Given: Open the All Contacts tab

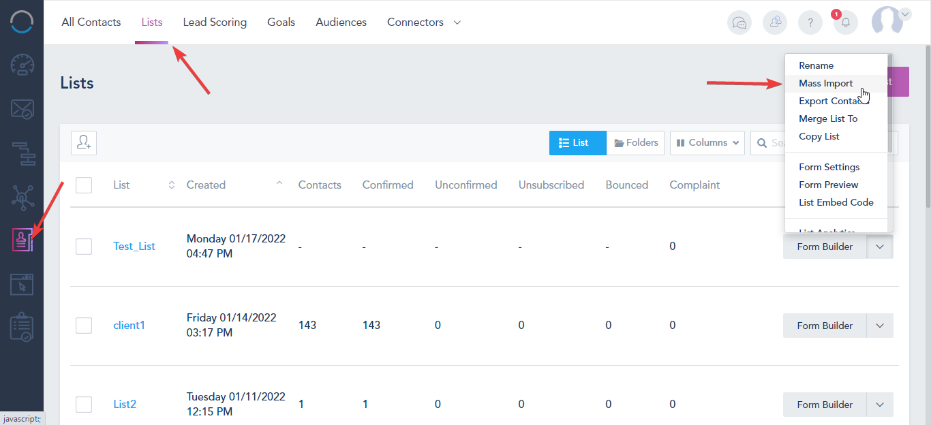Looking at the screenshot, I should tap(91, 22).
